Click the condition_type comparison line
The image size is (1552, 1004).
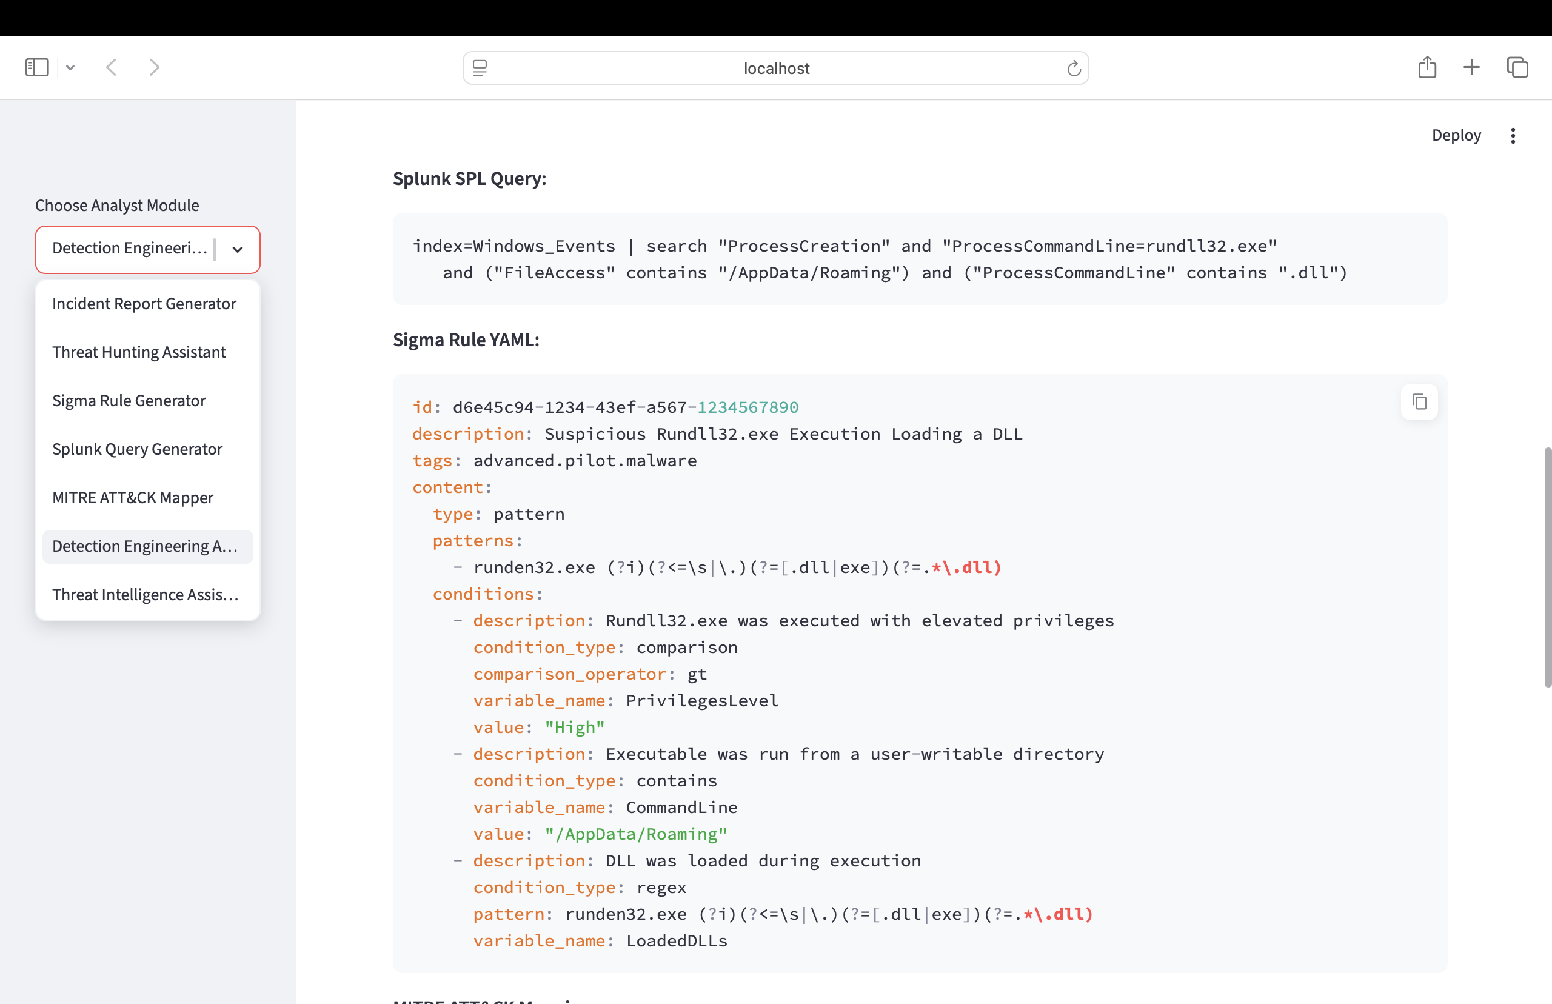click(x=606, y=647)
